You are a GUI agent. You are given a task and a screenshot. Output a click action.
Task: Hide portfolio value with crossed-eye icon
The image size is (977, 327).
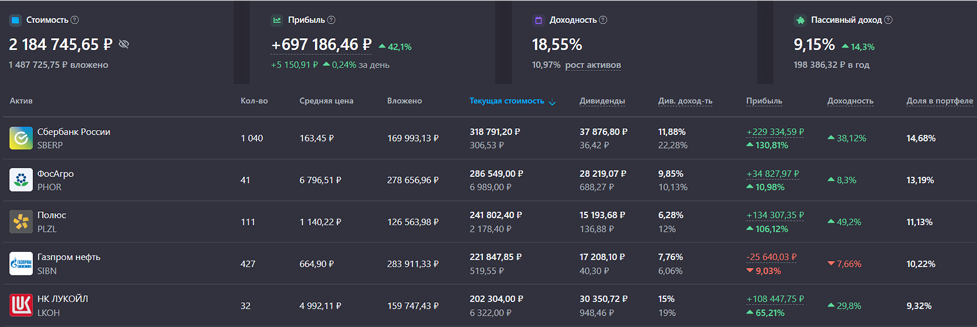pyautogui.click(x=124, y=44)
